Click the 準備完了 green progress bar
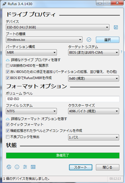This screenshot has width=125, height=183. click(63, 156)
